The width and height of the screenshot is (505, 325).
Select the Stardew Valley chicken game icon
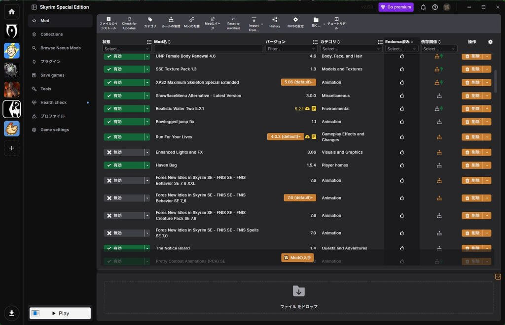pyautogui.click(x=12, y=129)
